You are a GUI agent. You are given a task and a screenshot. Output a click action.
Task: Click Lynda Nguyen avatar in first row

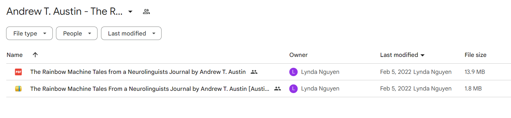293,72
